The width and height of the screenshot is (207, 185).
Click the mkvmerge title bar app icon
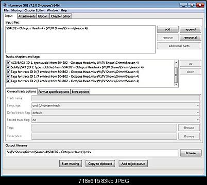5,5
